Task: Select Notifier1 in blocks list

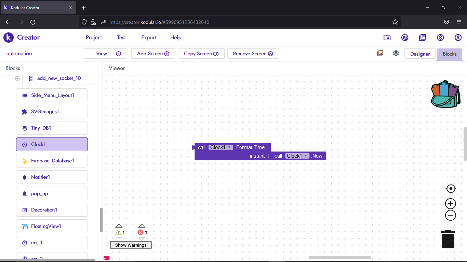Action: point(52,177)
